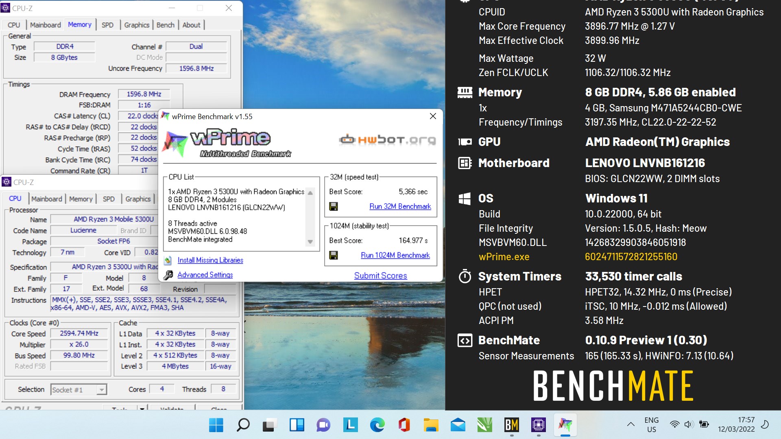Click Run 32M Benchmark link

pos(400,206)
